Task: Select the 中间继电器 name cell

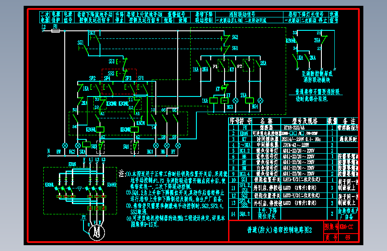Action: point(266,145)
